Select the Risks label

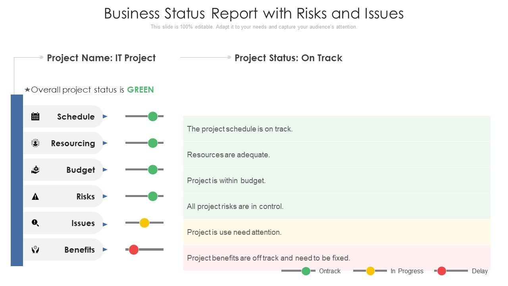click(x=86, y=196)
